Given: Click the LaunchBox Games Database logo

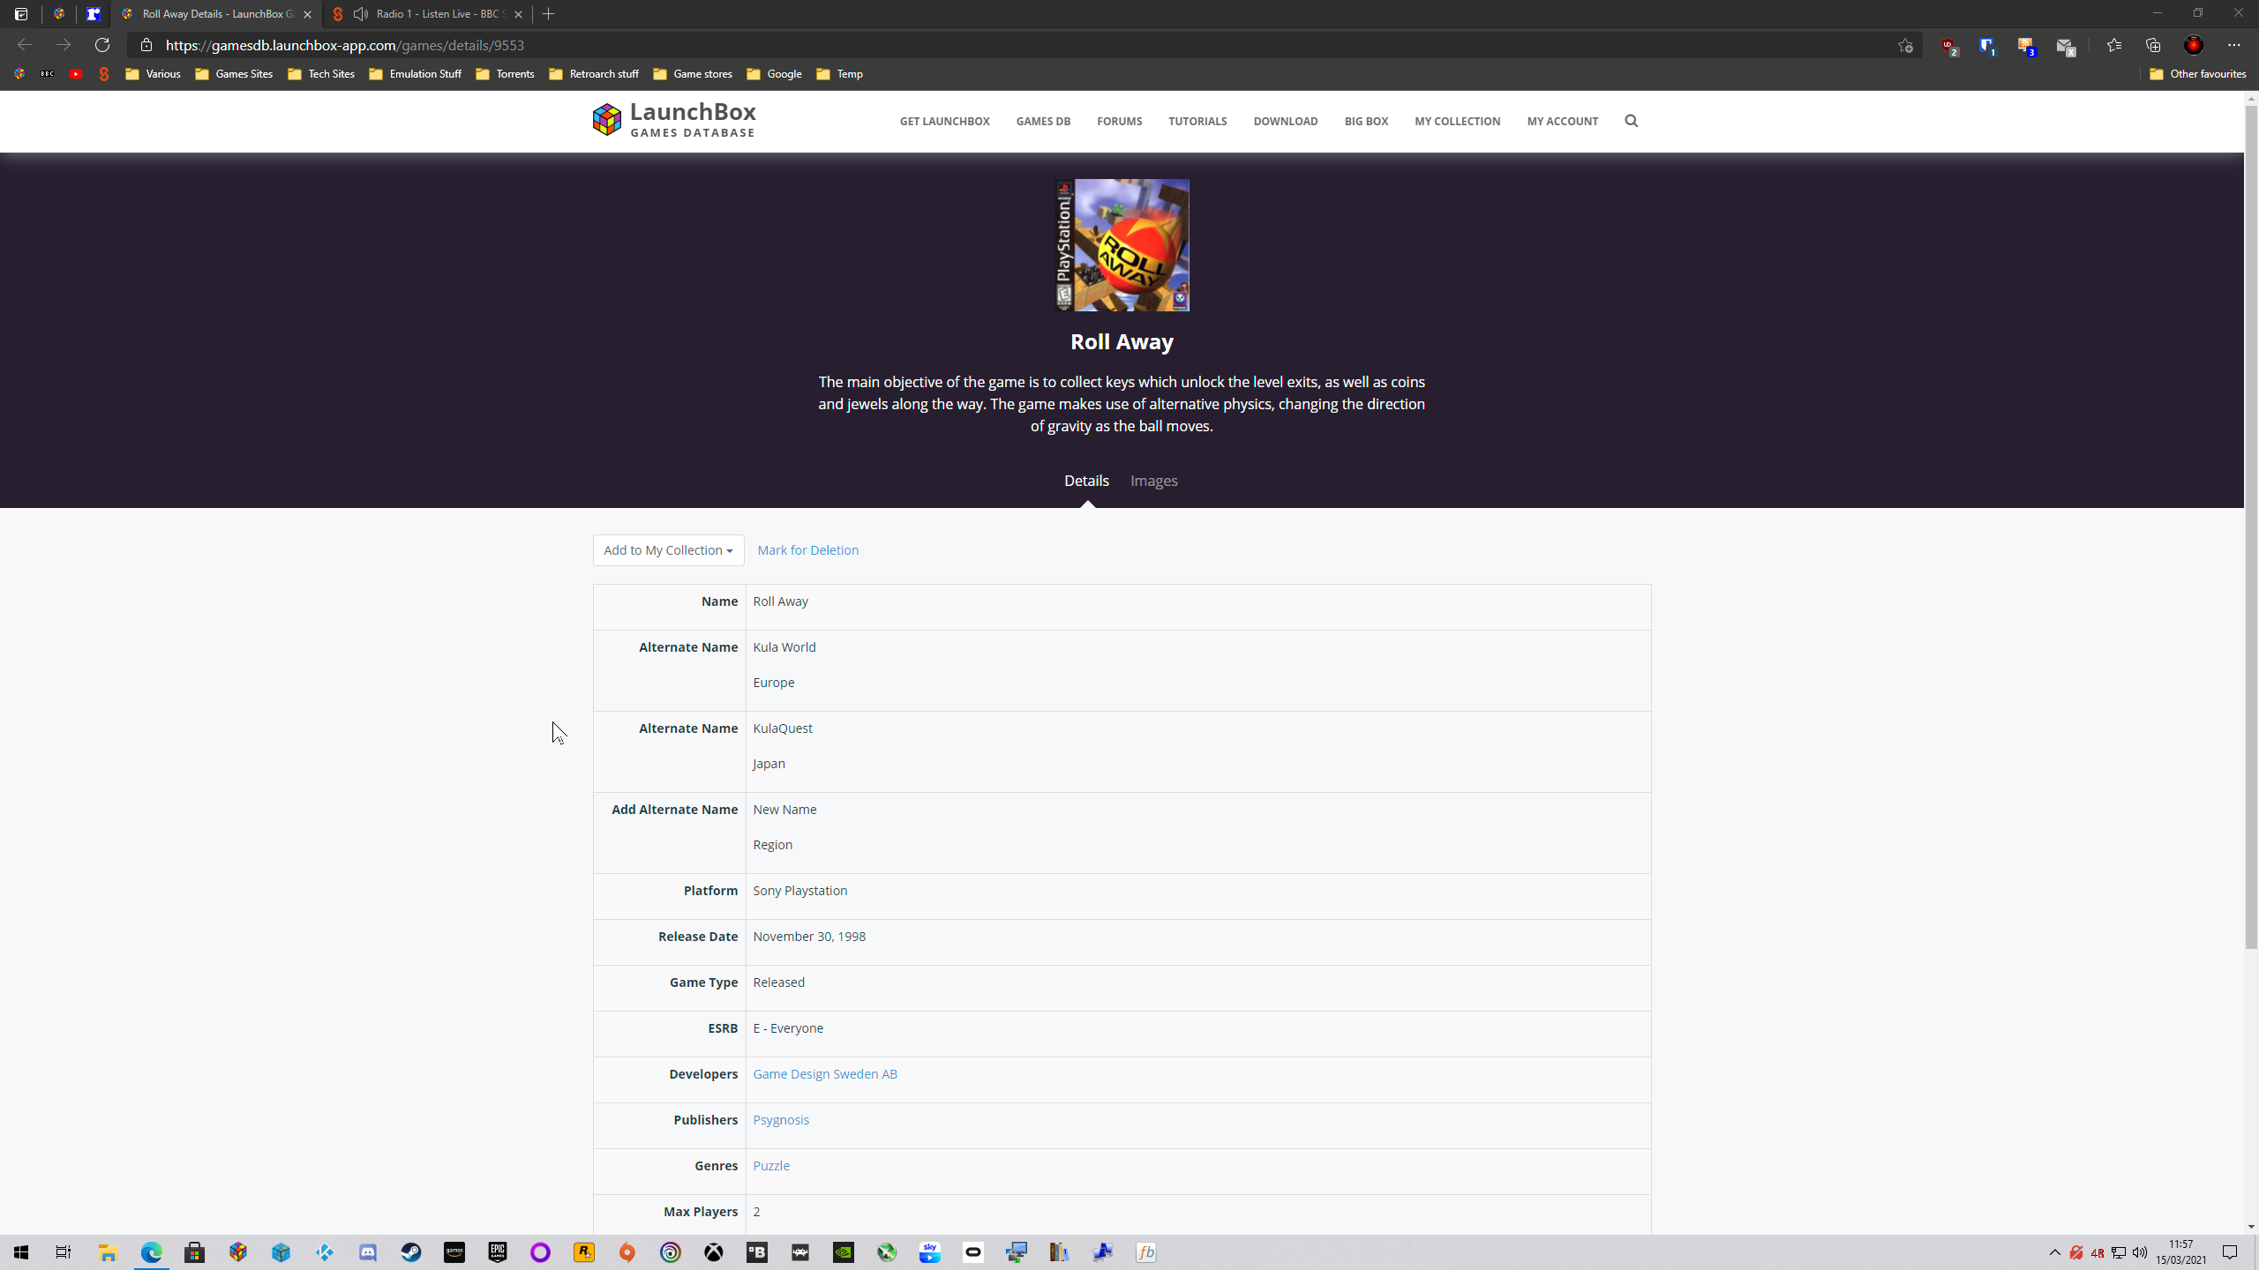Looking at the screenshot, I should point(674,120).
